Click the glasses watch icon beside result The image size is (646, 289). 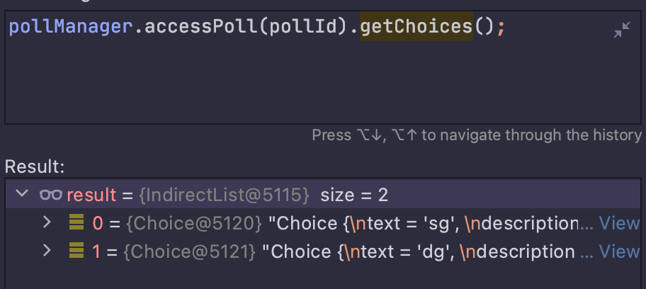tap(50, 195)
